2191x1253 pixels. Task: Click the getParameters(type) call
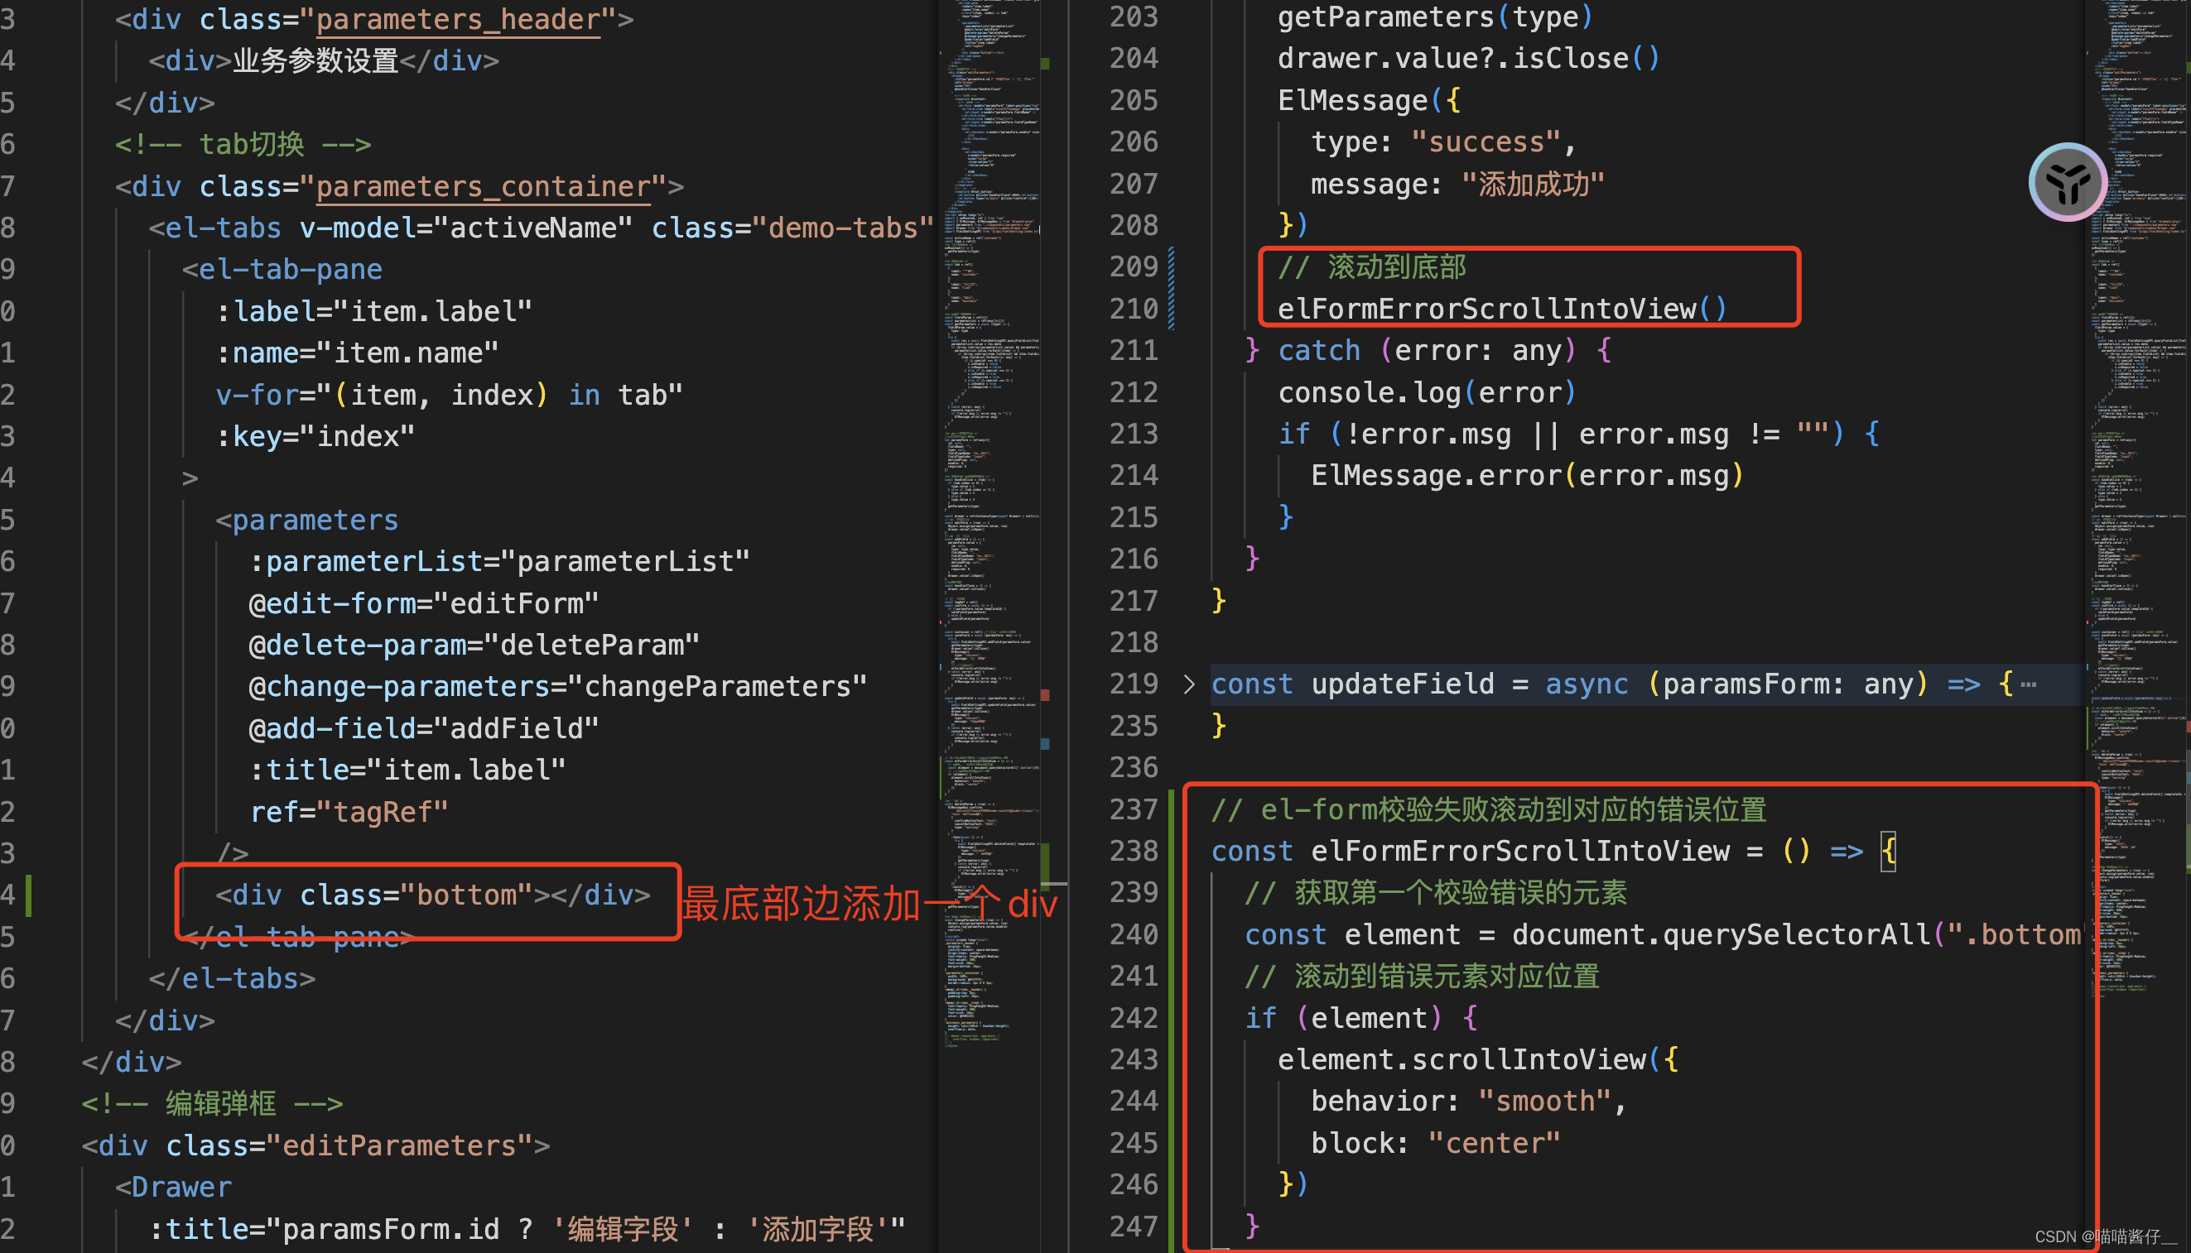click(x=1434, y=17)
